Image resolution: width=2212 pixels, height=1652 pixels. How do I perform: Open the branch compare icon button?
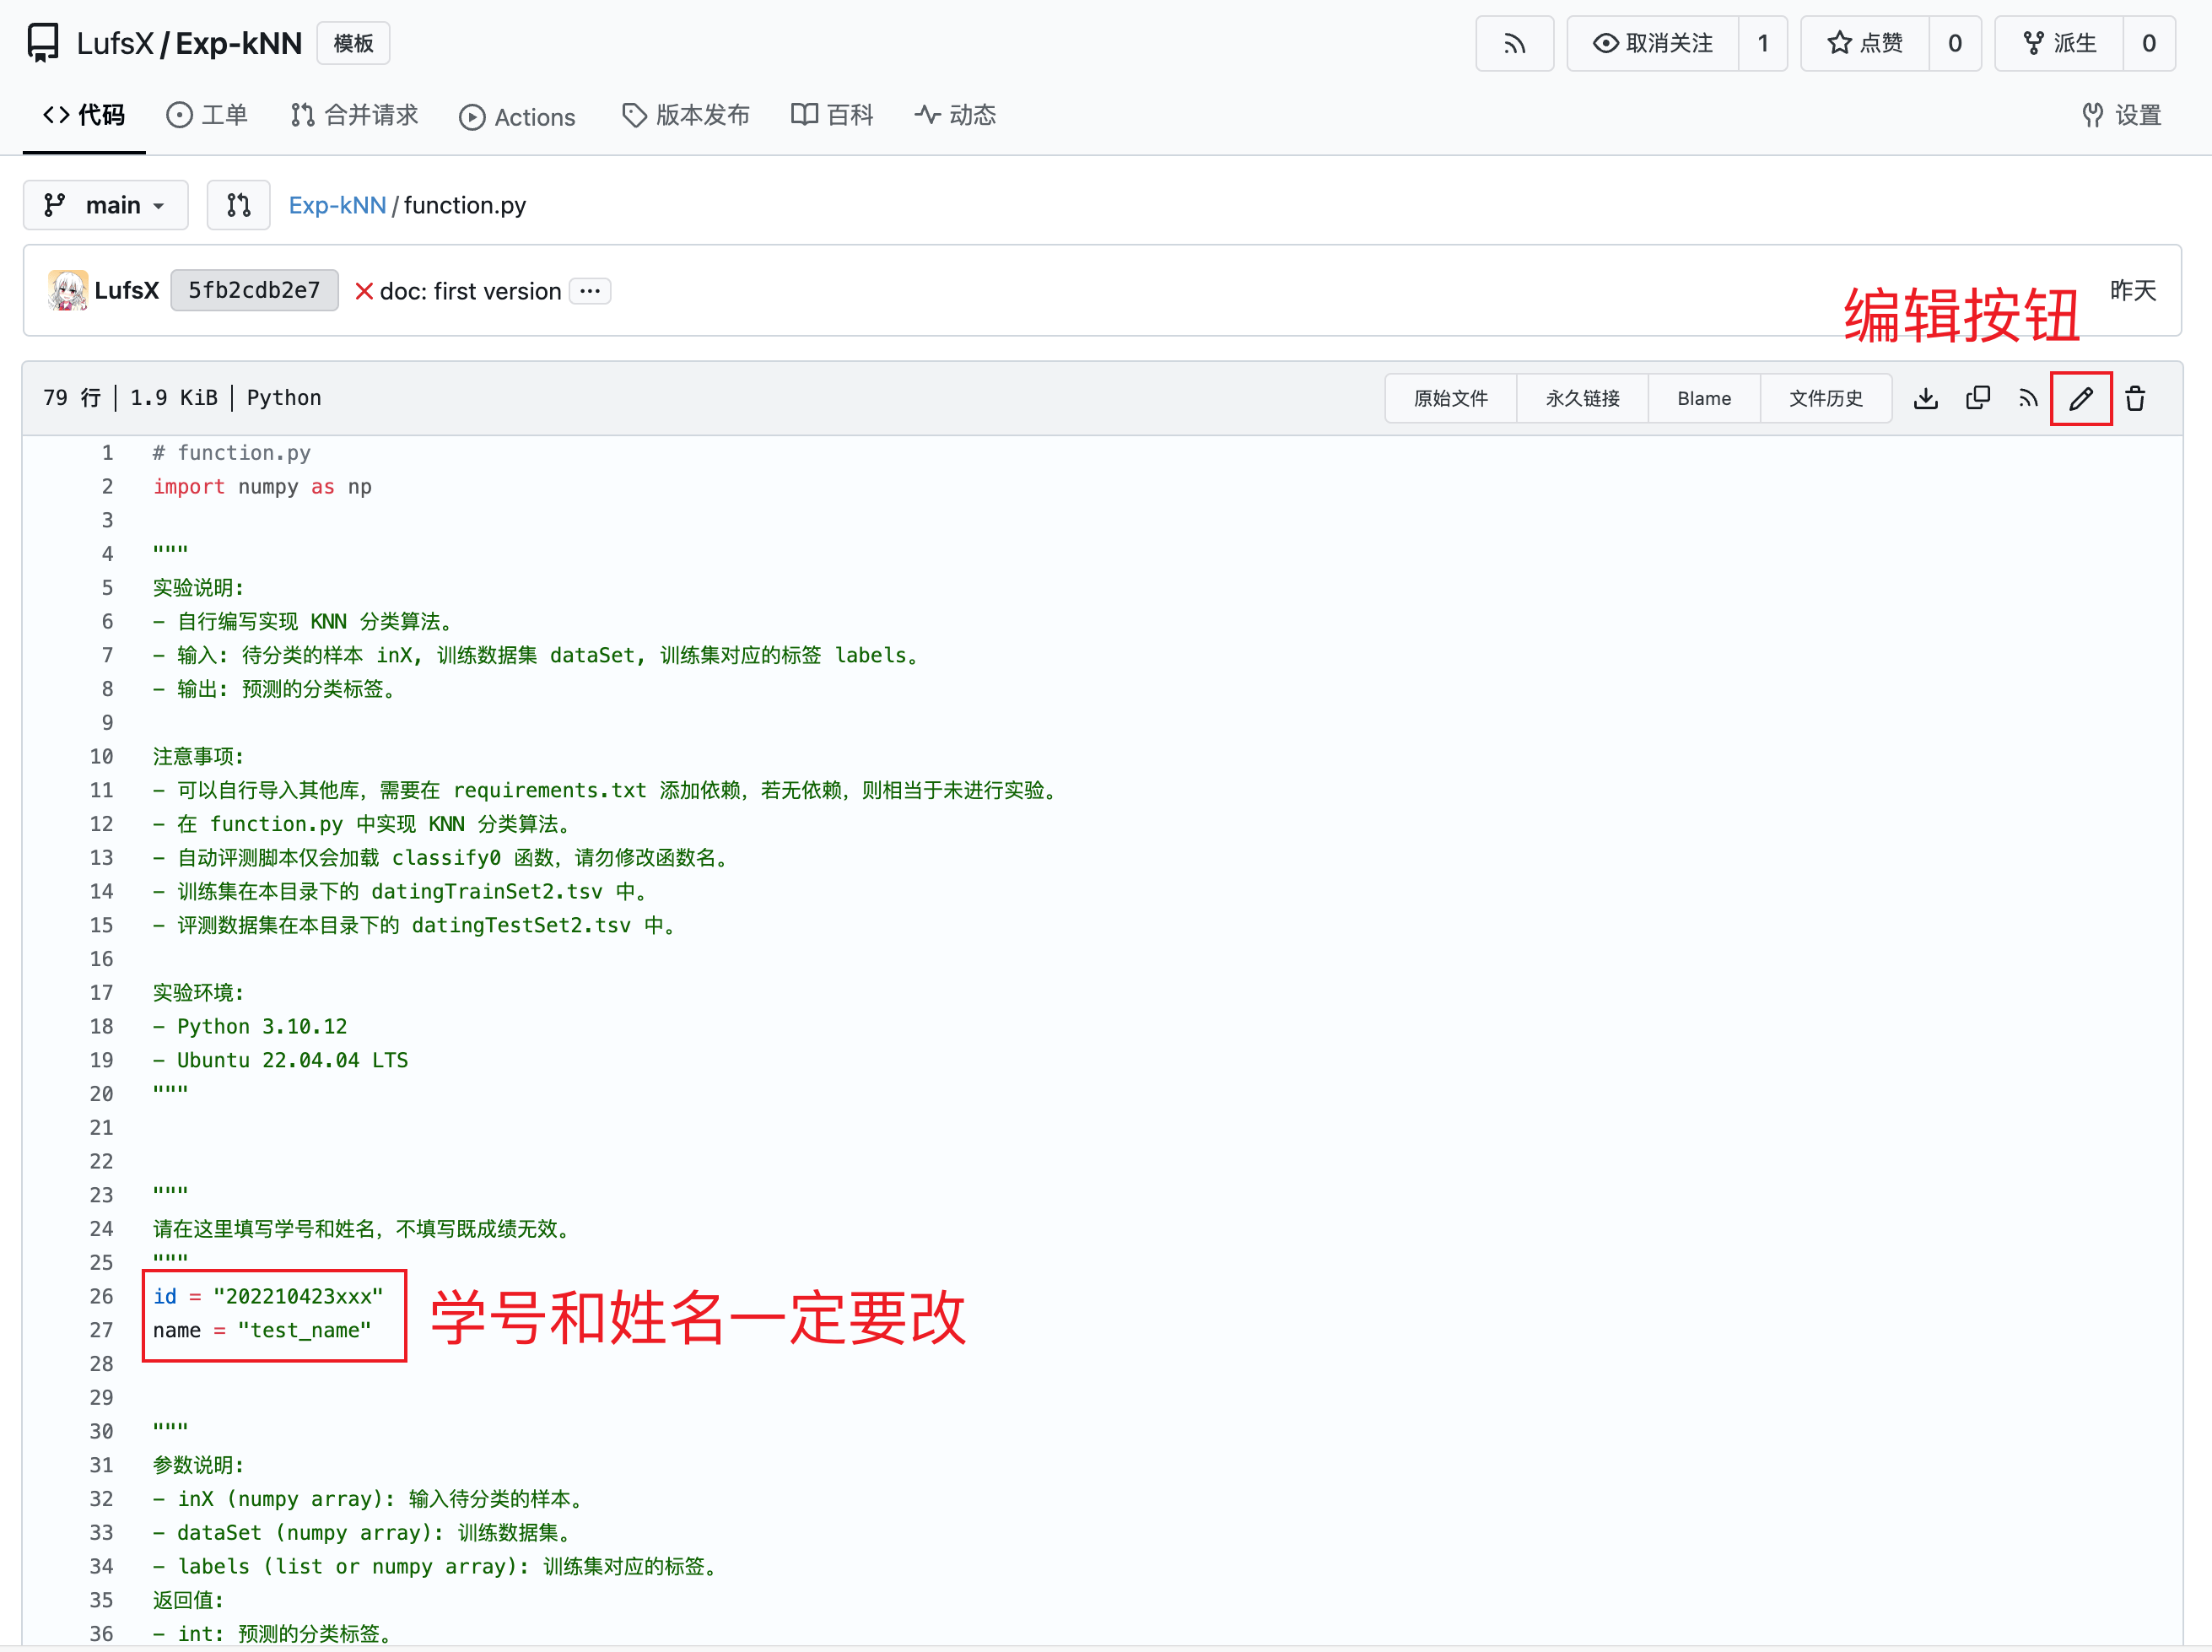[x=238, y=205]
